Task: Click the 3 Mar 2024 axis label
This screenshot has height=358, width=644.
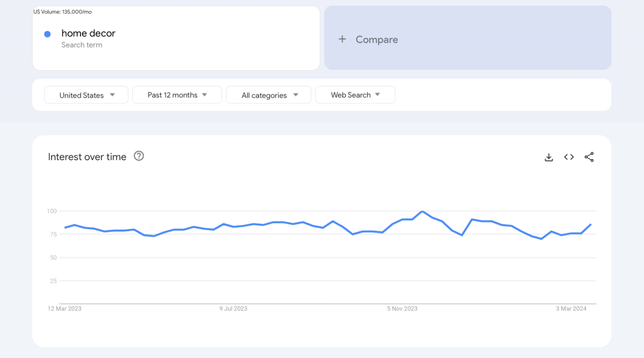Action: pyautogui.click(x=571, y=309)
